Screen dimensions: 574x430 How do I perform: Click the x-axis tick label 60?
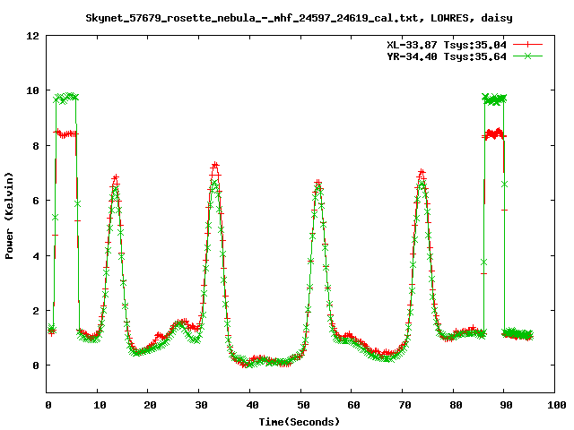click(353, 405)
